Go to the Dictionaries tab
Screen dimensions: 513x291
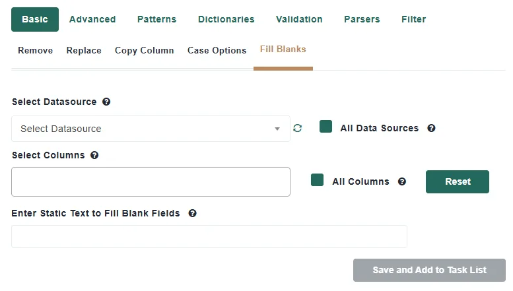[x=226, y=19]
